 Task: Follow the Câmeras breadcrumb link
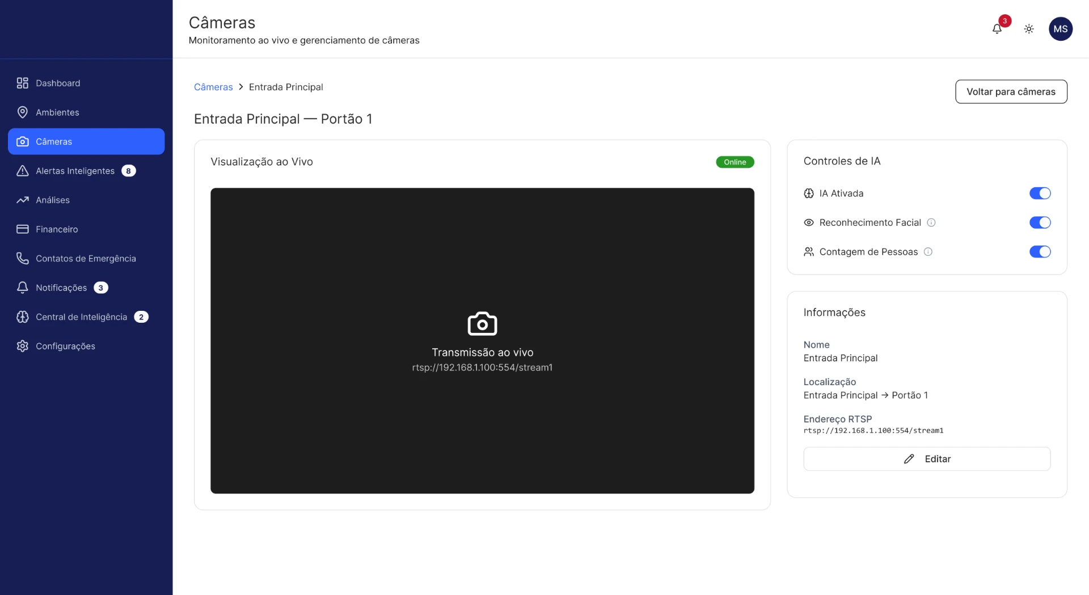(213, 87)
